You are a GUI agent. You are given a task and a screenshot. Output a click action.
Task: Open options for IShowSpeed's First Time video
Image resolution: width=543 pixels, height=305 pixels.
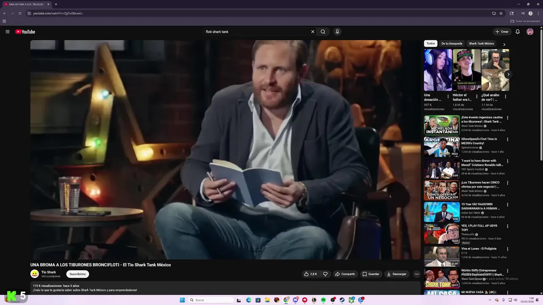coord(507,139)
